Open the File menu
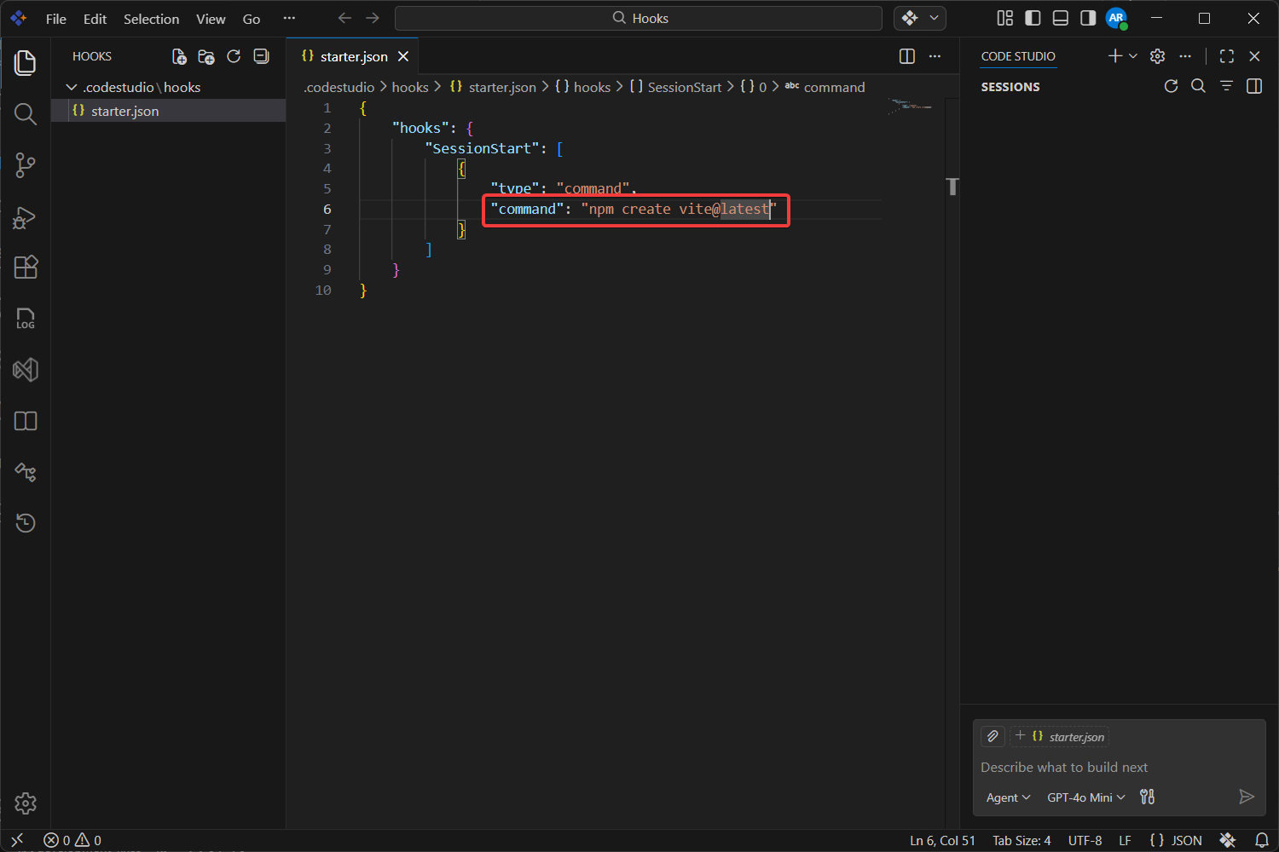The image size is (1279, 852). 55,18
